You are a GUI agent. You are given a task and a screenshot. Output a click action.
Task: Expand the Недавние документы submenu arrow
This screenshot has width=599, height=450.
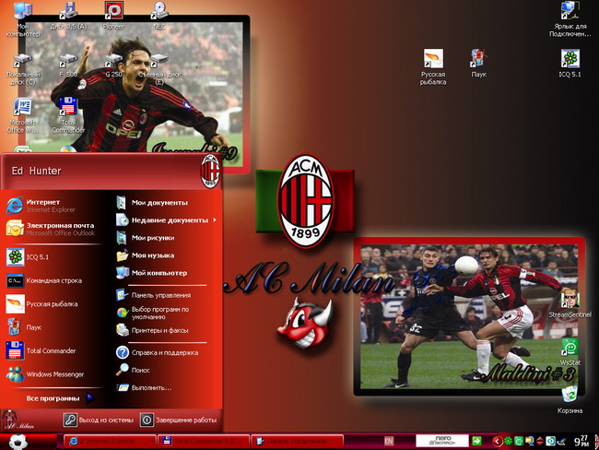(215, 220)
